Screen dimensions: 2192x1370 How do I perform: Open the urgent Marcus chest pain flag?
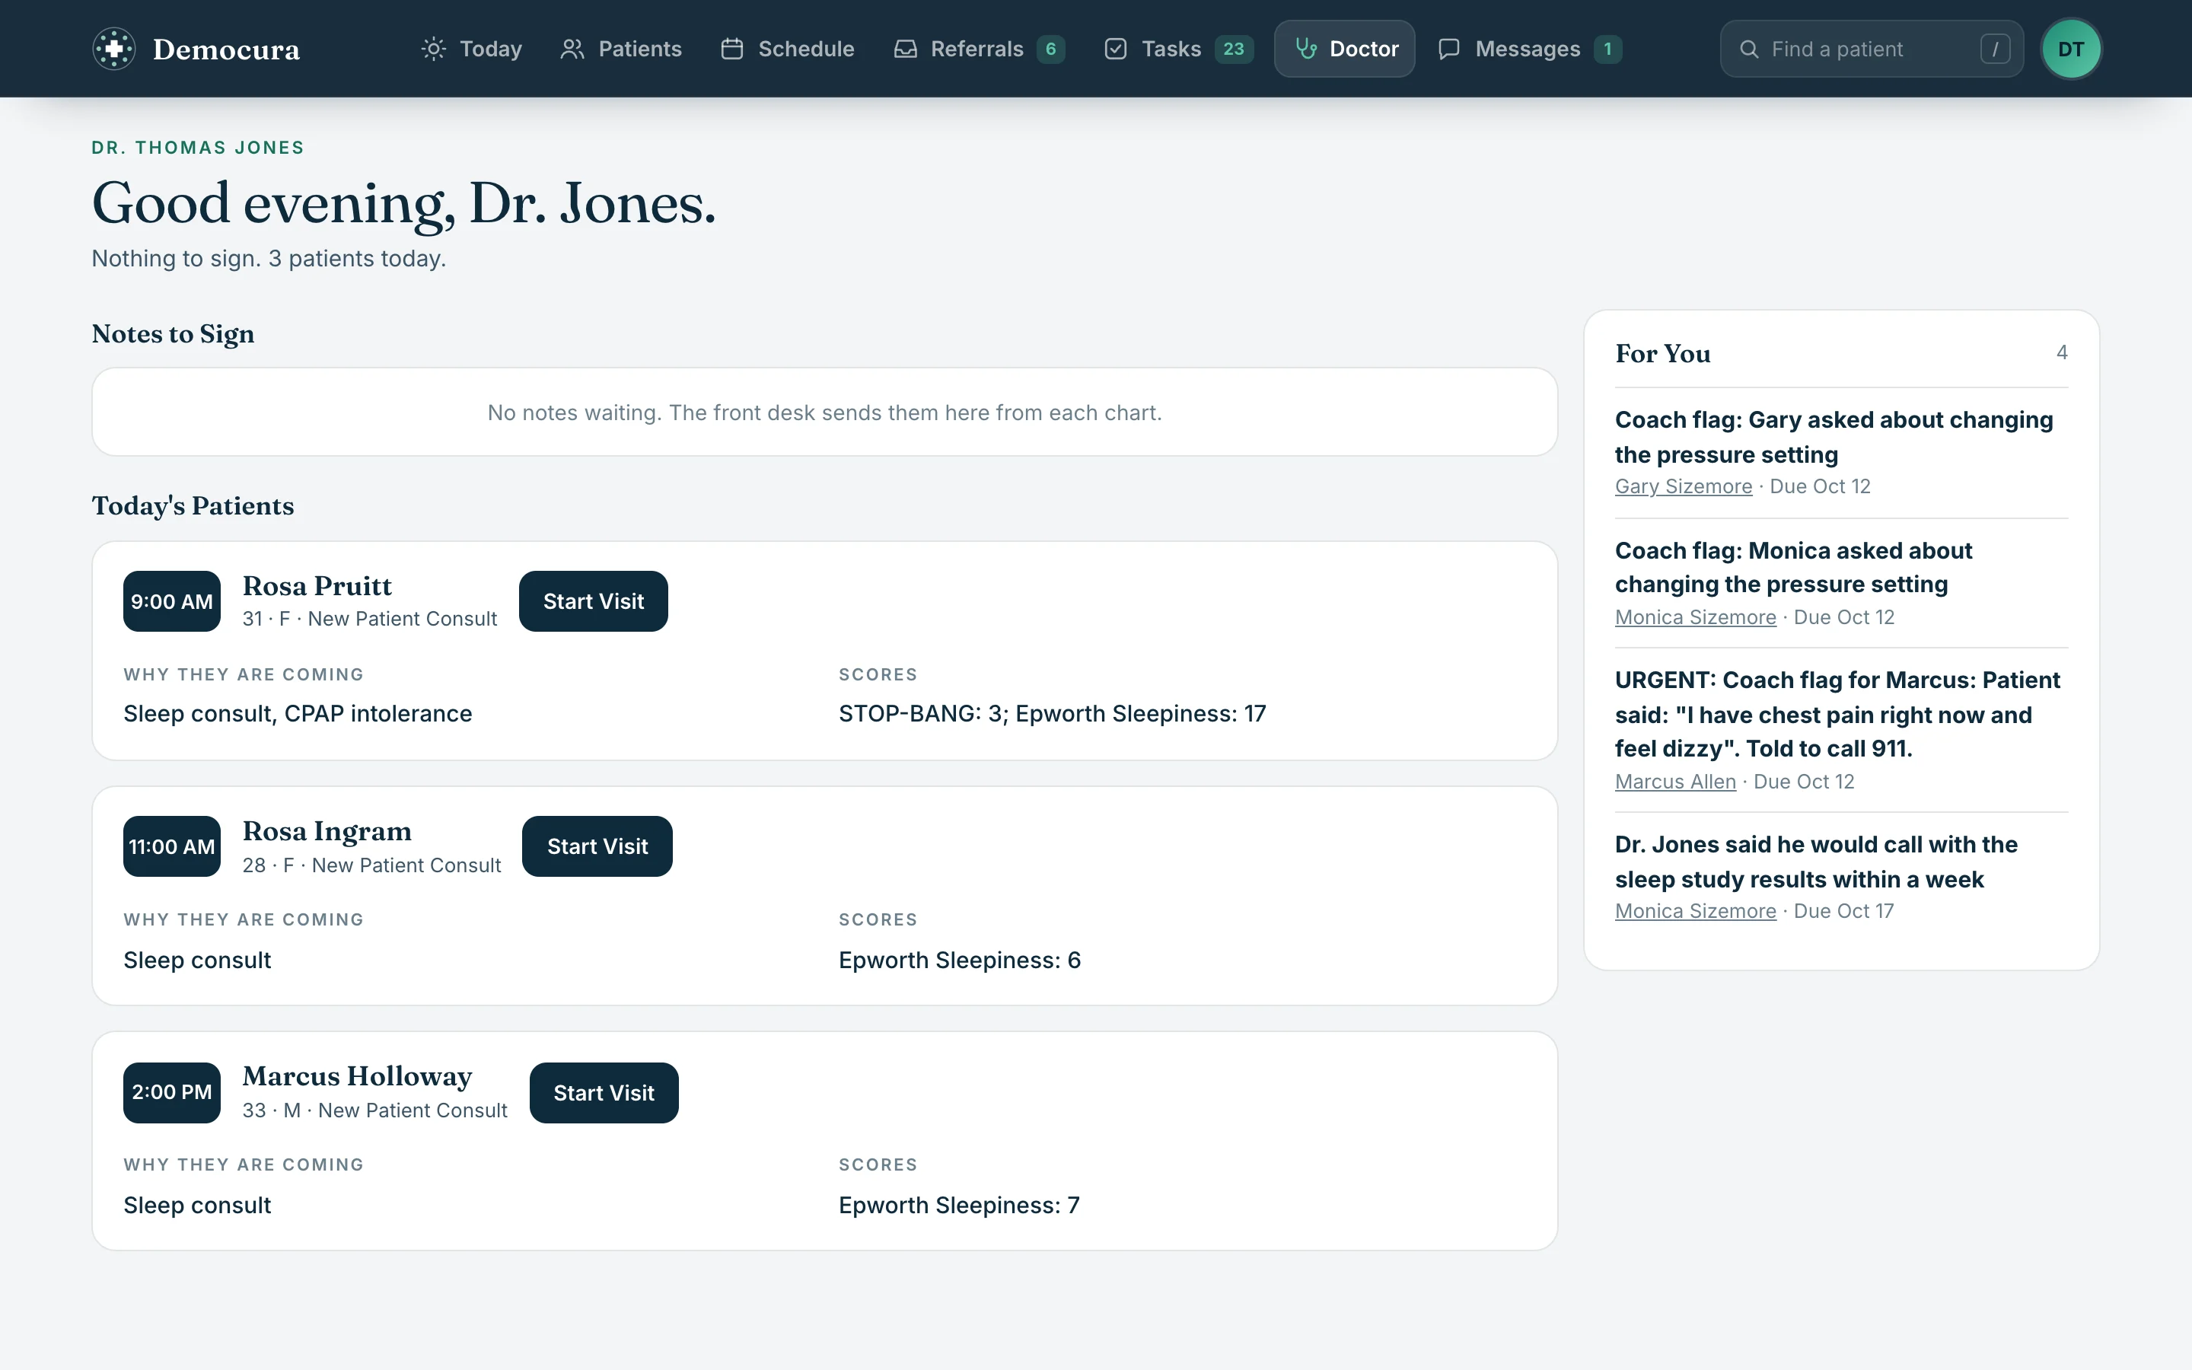click(1837, 714)
